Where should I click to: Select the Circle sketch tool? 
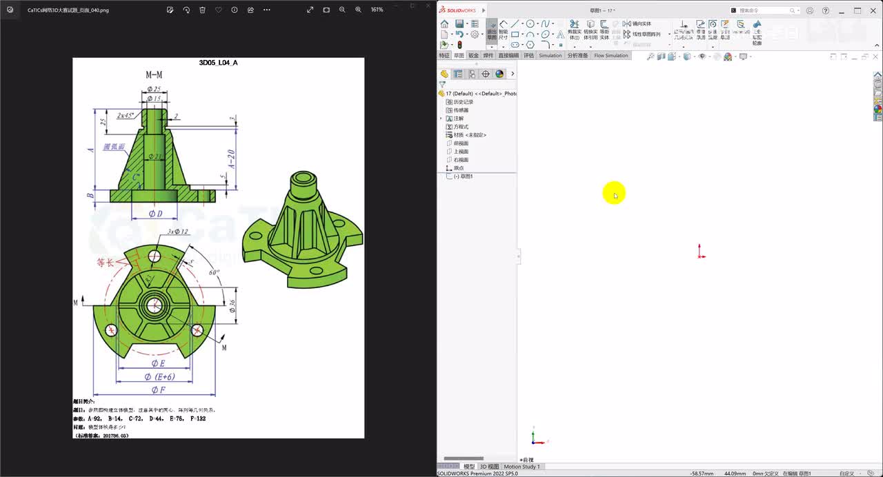click(530, 24)
